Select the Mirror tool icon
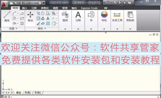161x98 pixels. click(x=48, y=18)
